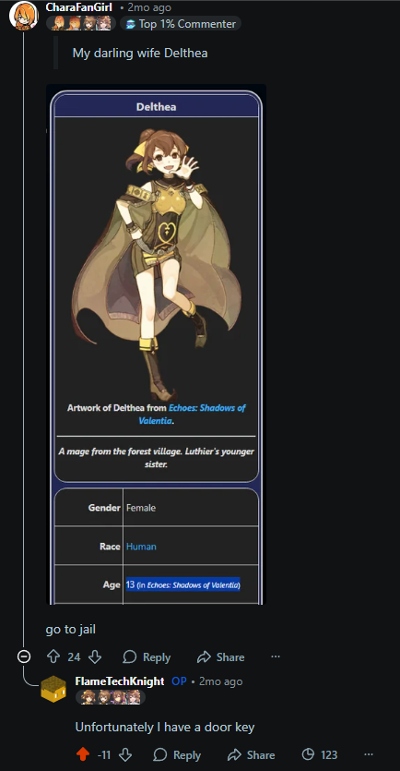400x771 pixels.
Task: Collapse the comment thread with minus icon
Action: coord(24,657)
